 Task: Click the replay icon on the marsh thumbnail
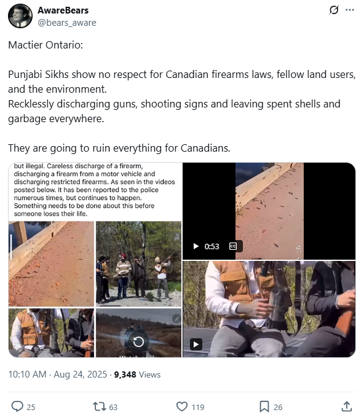coord(138,342)
